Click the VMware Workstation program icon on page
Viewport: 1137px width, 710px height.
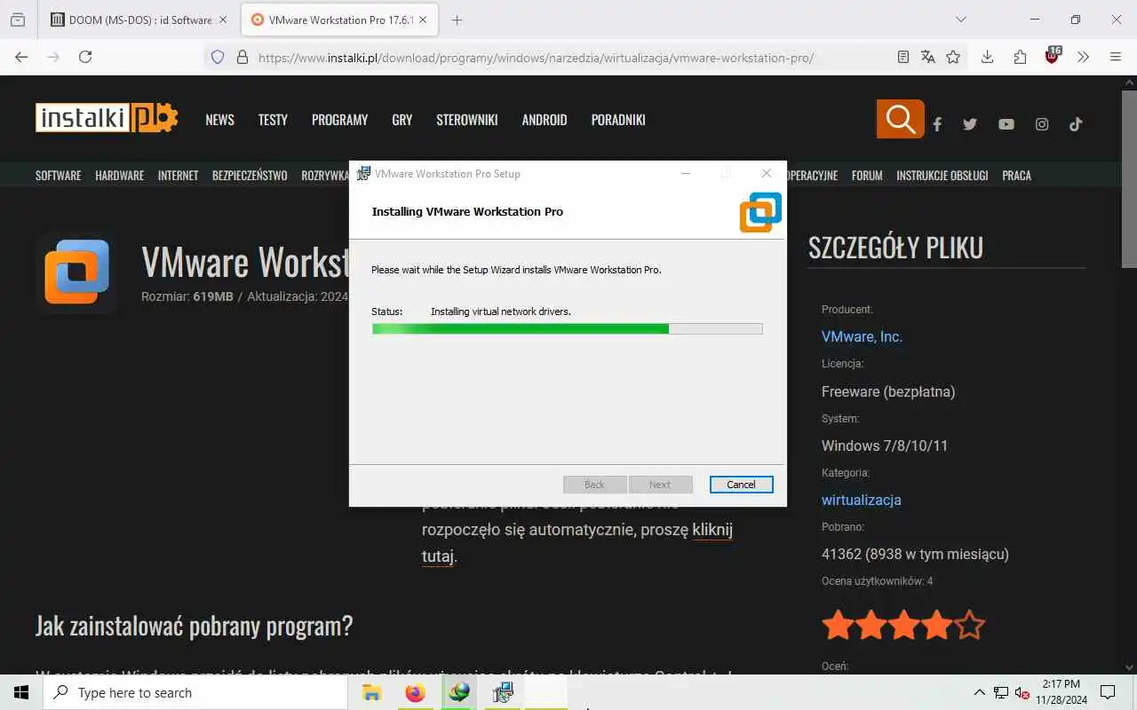click(x=76, y=272)
